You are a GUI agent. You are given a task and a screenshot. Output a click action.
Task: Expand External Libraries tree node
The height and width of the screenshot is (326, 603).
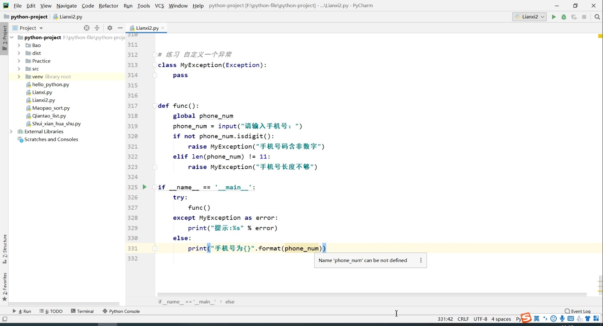(x=11, y=132)
